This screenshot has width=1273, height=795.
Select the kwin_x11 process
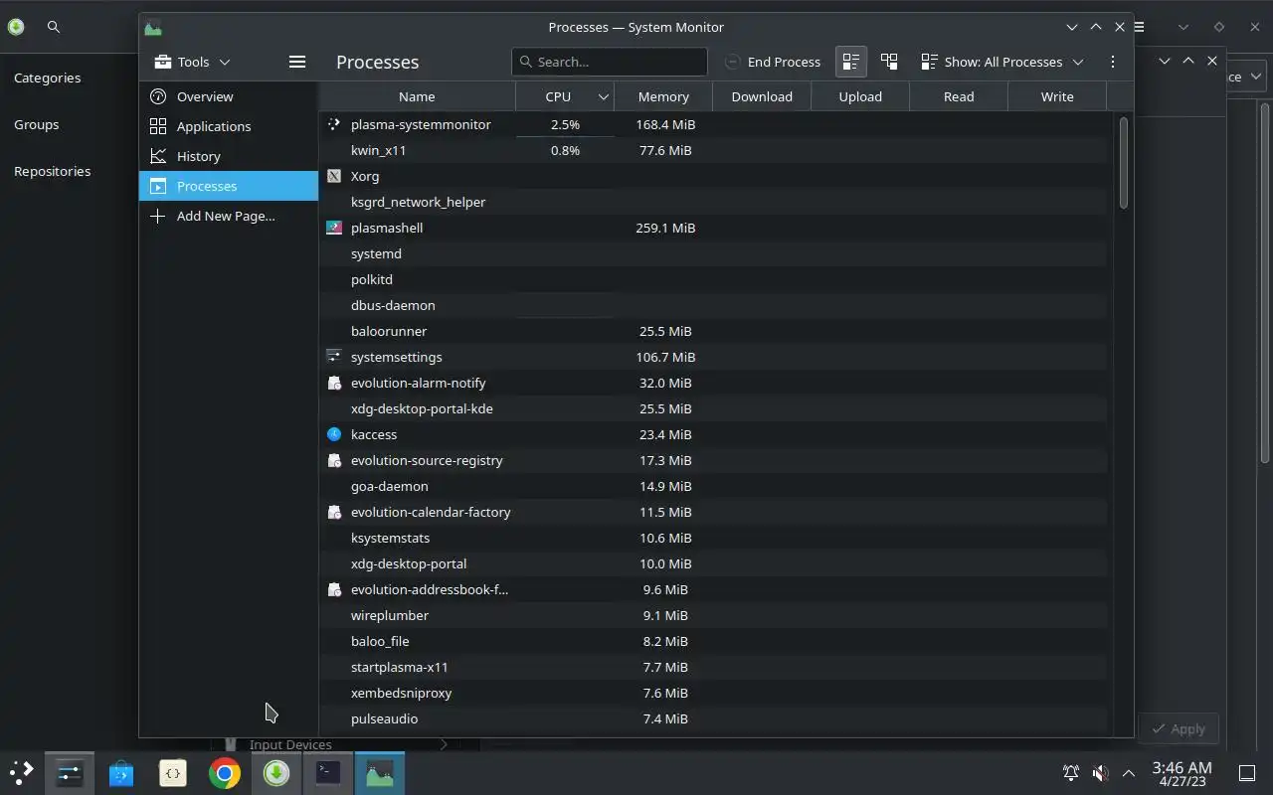click(x=713, y=150)
